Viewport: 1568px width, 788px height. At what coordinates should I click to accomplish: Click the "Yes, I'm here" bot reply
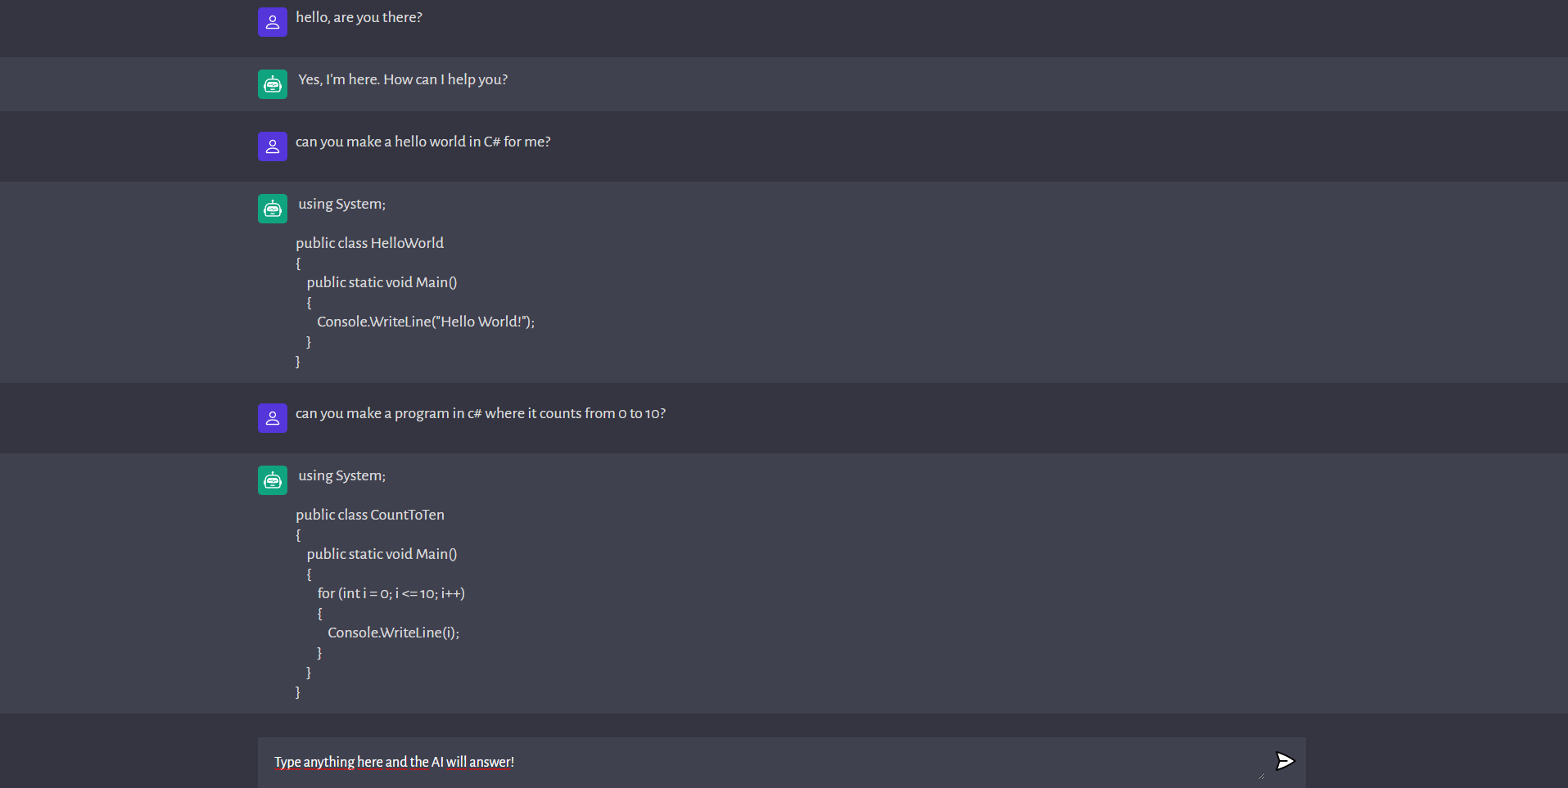402,79
